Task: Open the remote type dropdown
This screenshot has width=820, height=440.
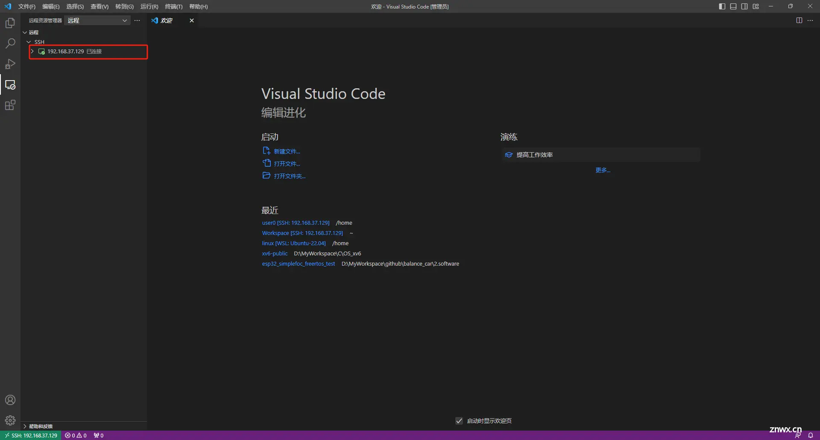Action: point(97,20)
